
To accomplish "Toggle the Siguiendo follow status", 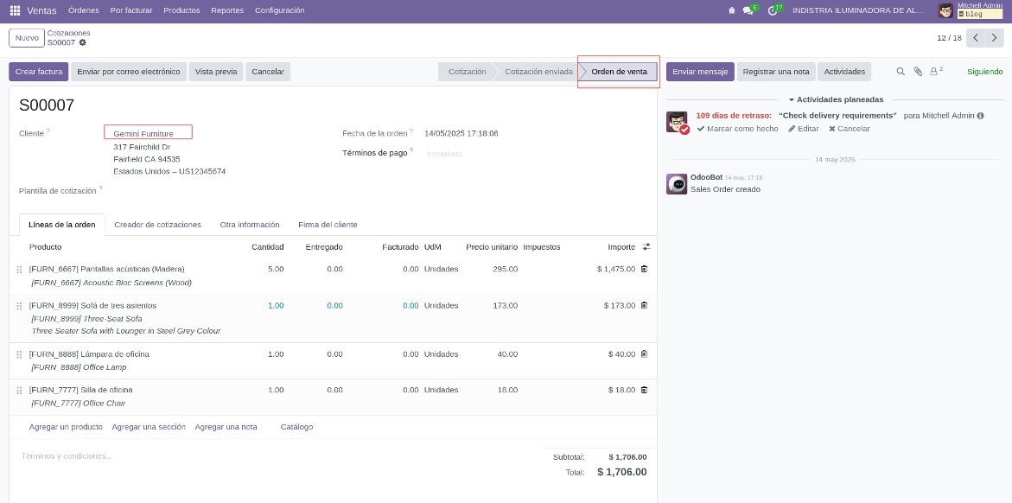I will click(985, 72).
